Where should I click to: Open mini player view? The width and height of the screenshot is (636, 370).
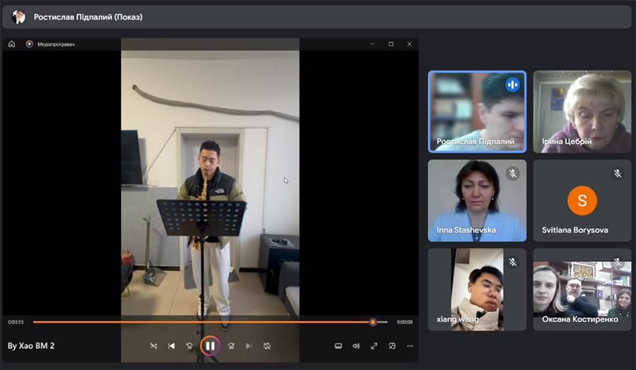point(392,346)
